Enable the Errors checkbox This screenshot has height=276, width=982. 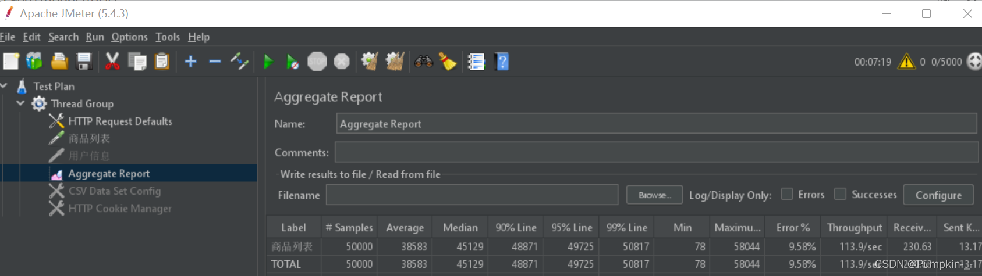point(786,194)
